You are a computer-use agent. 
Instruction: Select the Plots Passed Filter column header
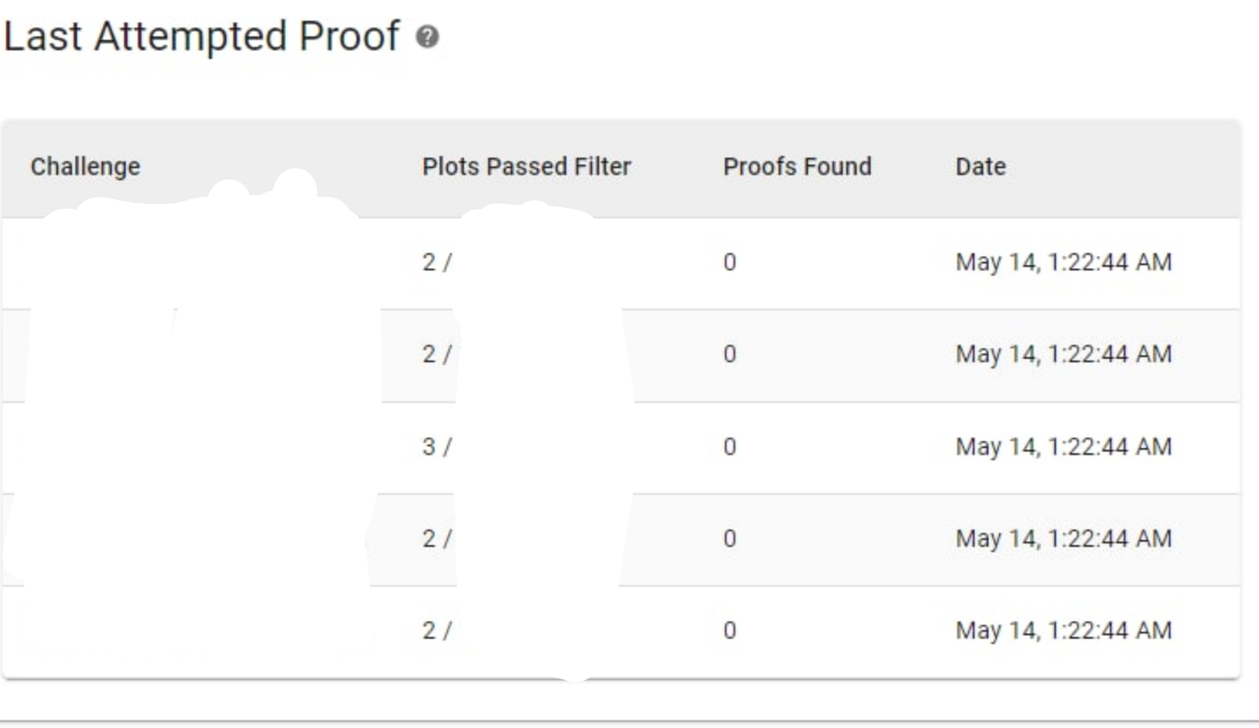click(526, 166)
